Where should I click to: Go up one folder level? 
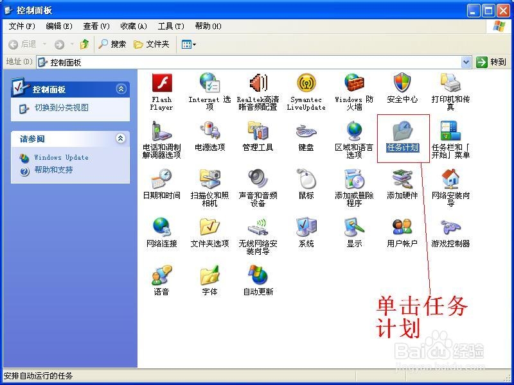pyautogui.click(x=85, y=44)
